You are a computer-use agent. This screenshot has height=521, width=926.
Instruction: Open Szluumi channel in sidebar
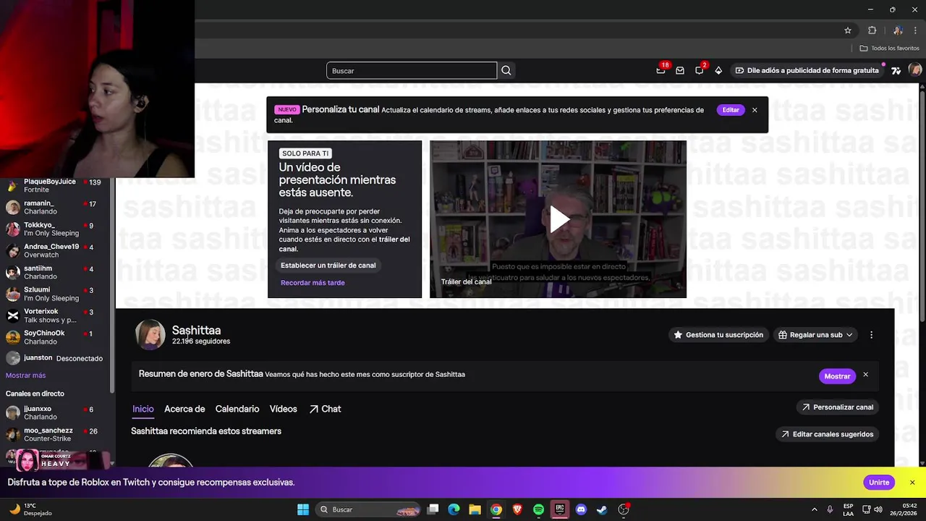click(56, 295)
